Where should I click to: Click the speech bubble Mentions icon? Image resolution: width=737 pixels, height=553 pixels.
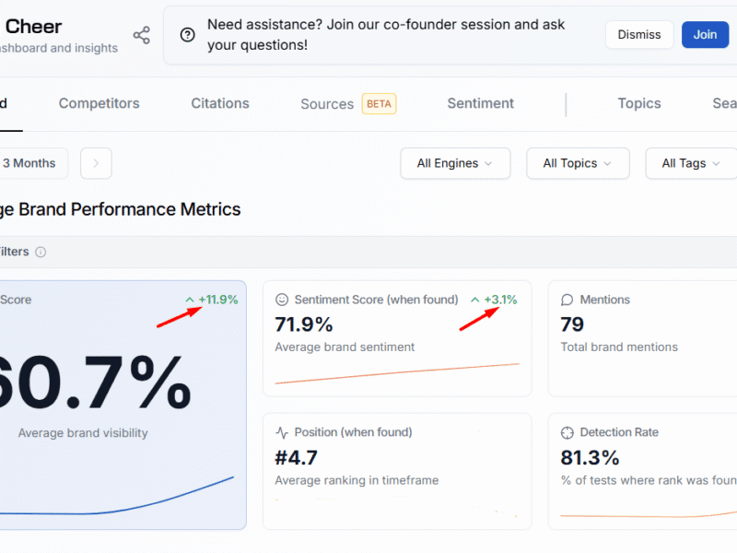(567, 300)
